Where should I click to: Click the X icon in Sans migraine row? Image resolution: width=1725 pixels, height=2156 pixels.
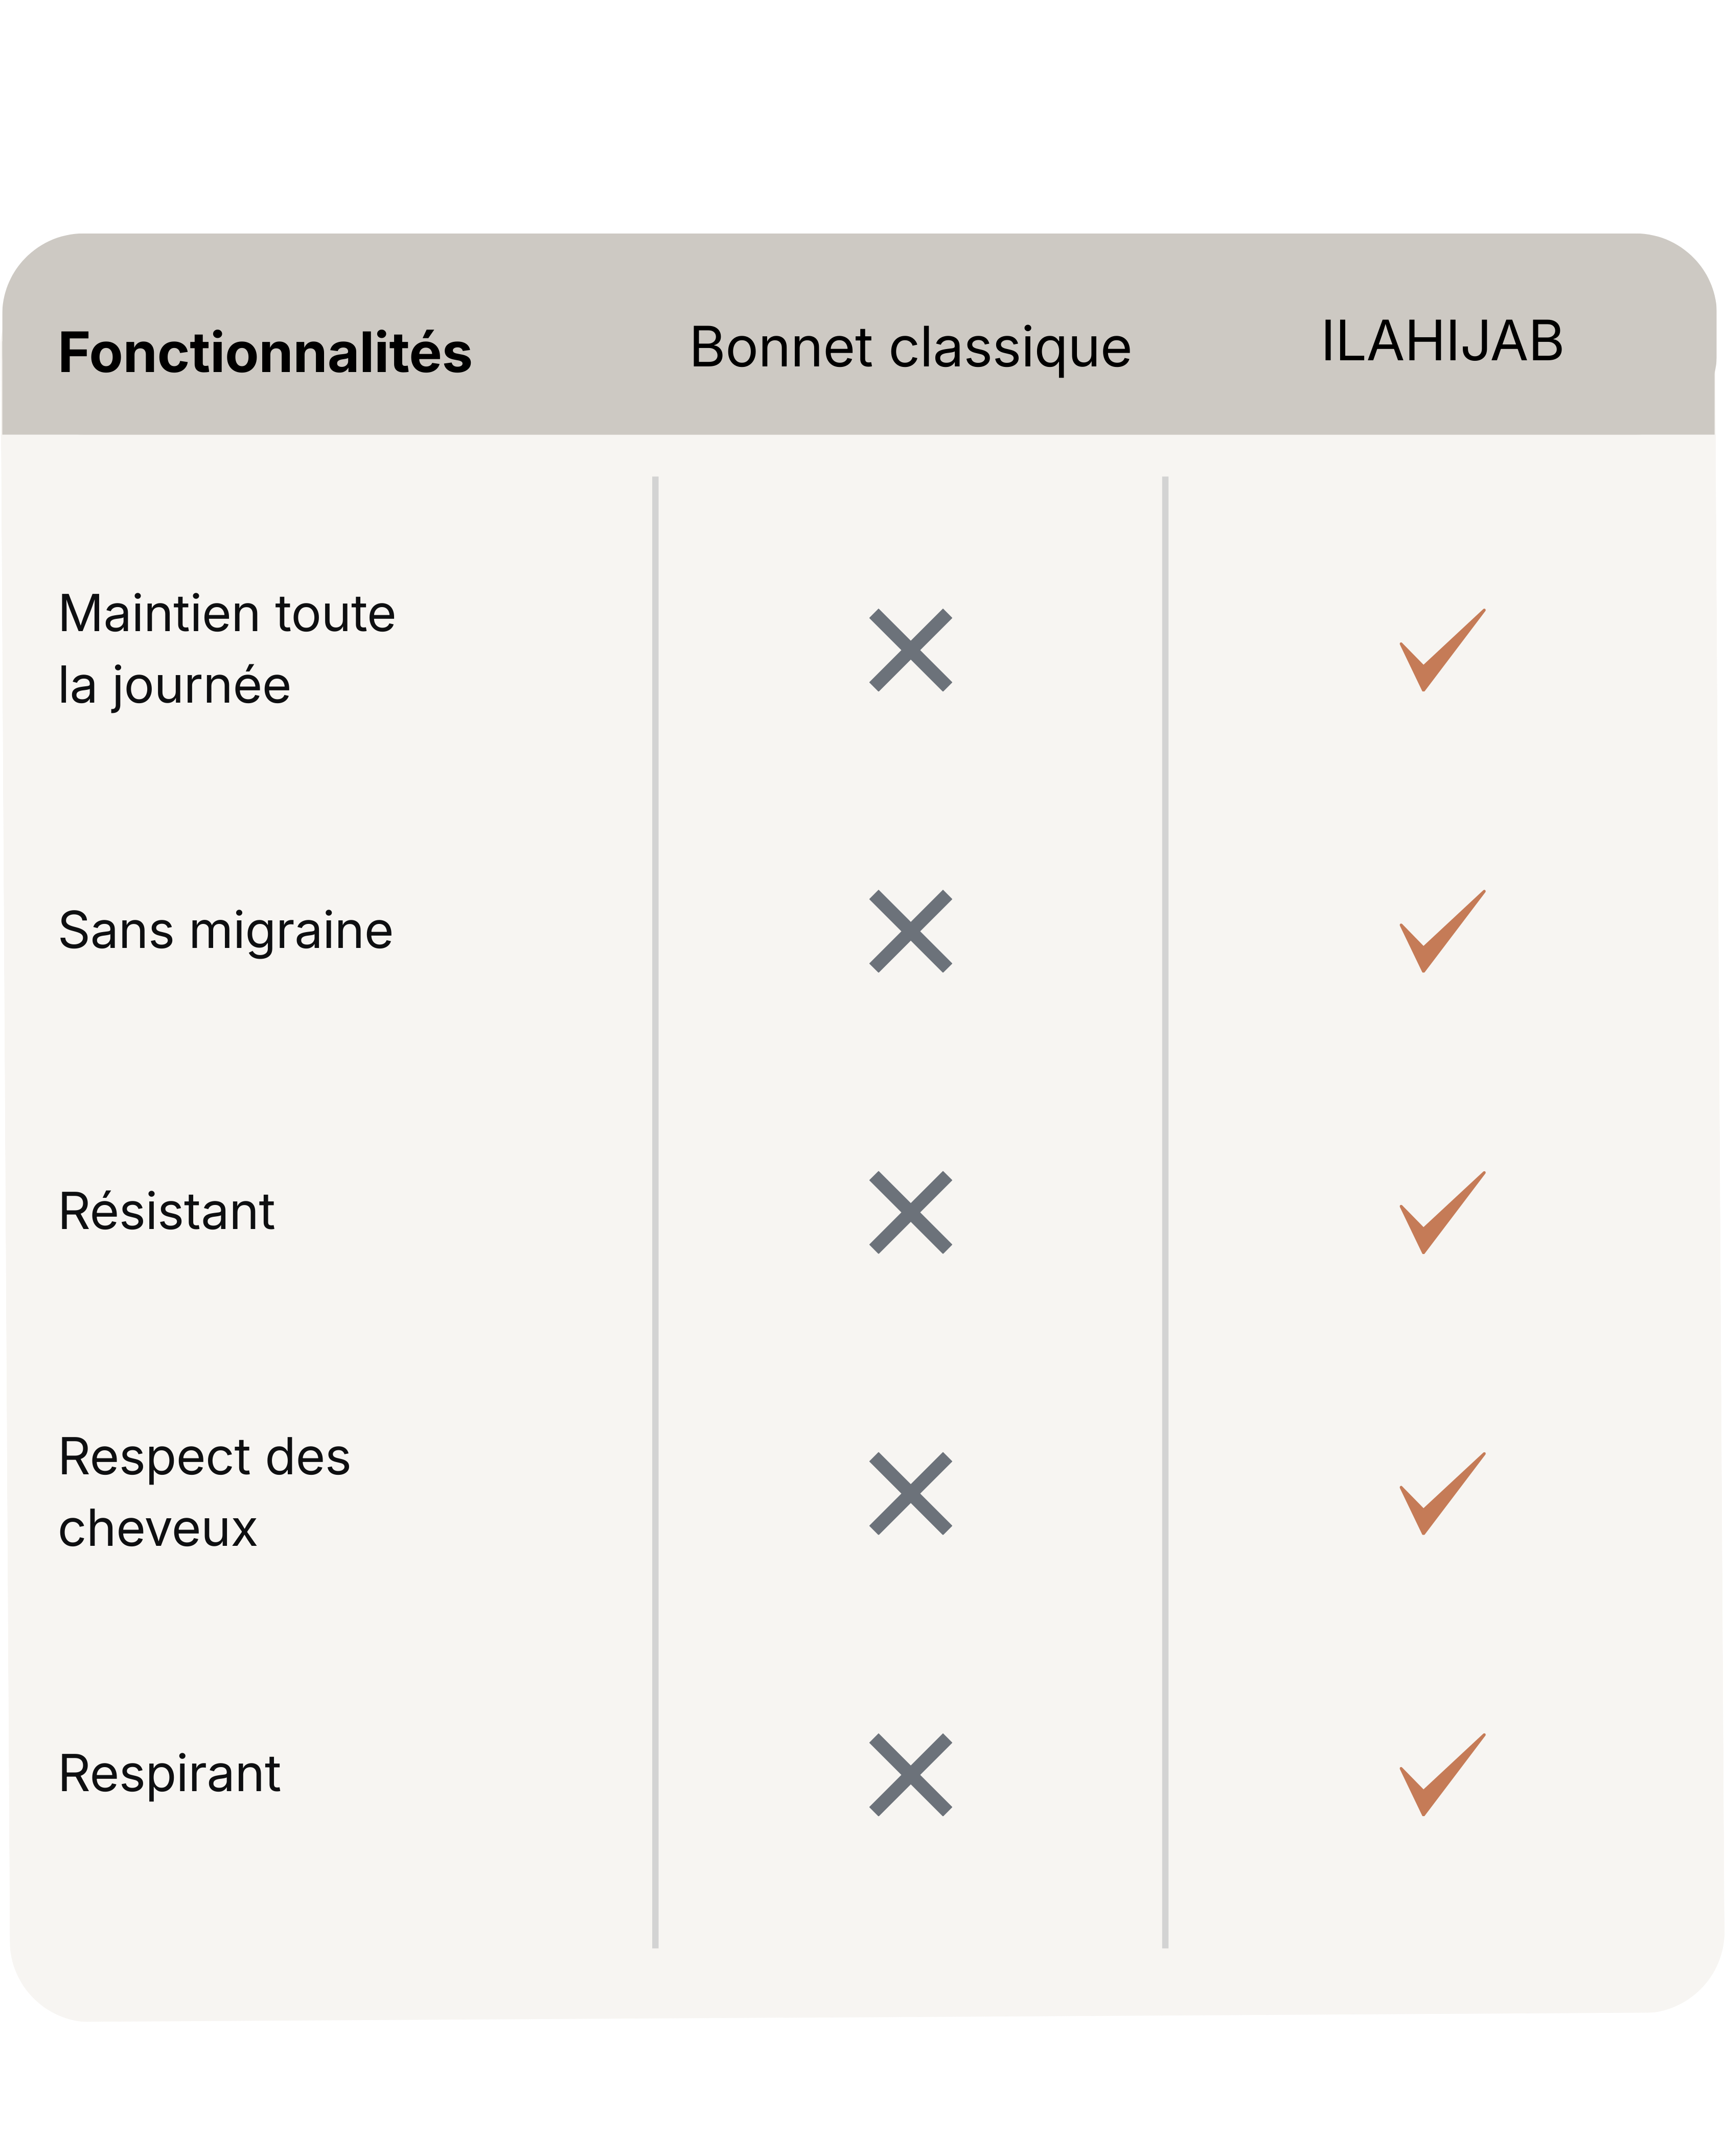pos(910,931)
